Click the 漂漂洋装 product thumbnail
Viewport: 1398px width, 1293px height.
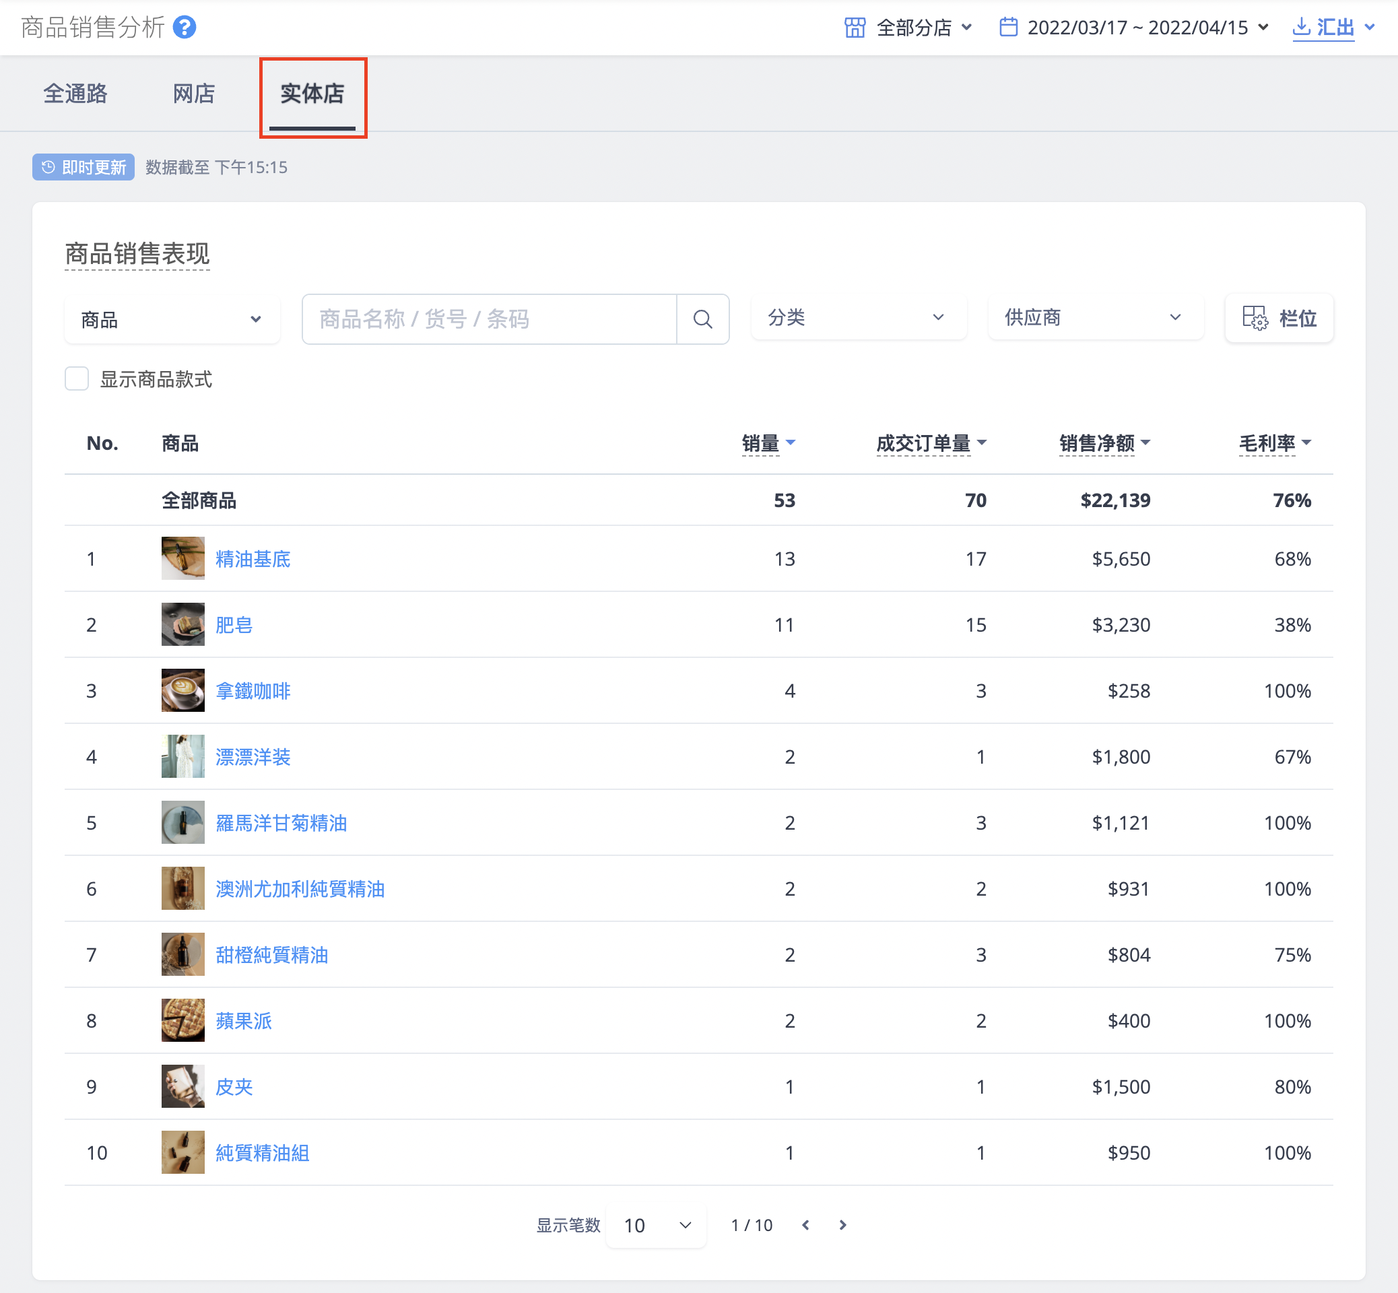click(x=182, y=756)
